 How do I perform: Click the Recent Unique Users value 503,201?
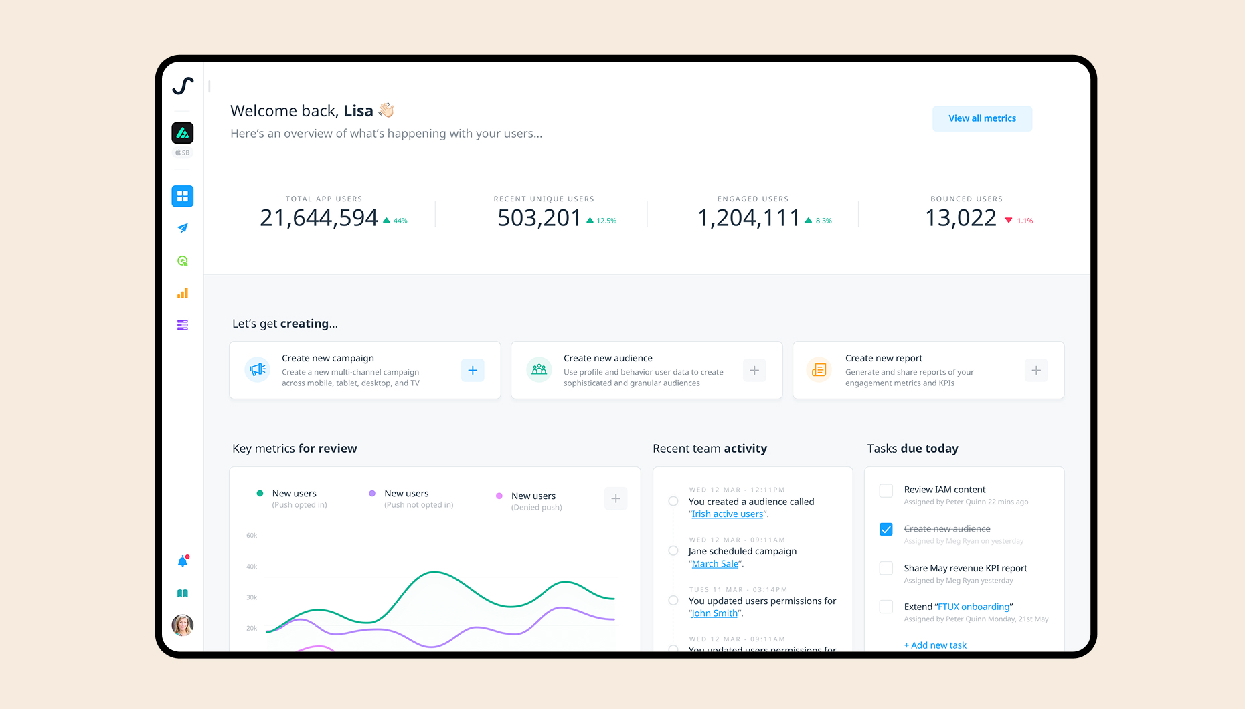coord(539,218)
